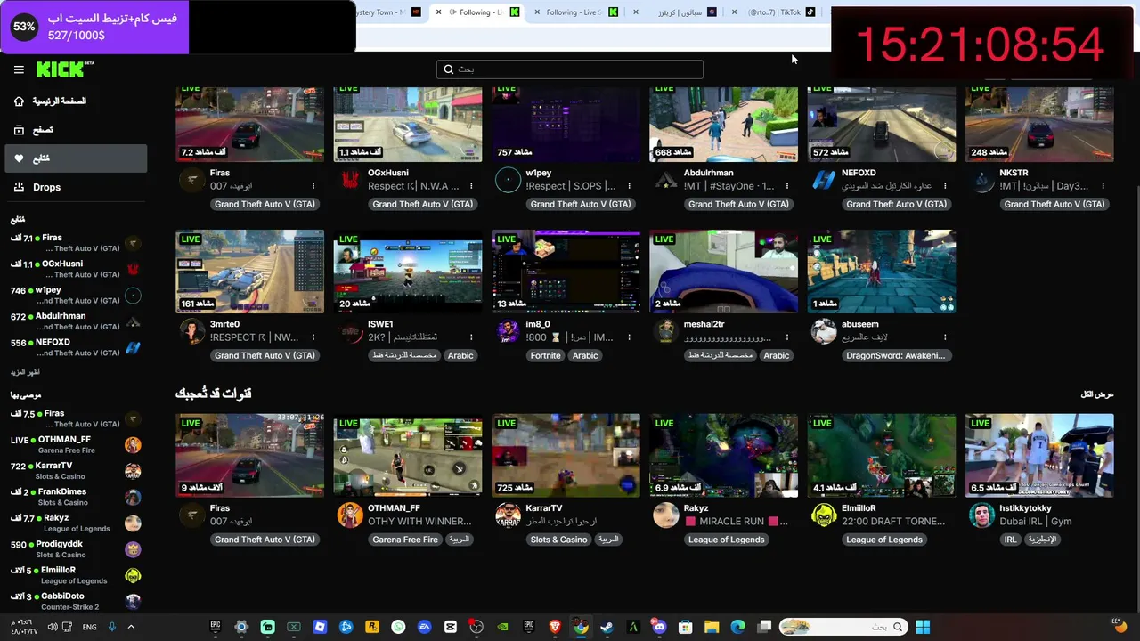The width and height of the screenshot is (1140, 641).
Task: Click عرض الكل to view all channels
Action: click(1097, 394)
